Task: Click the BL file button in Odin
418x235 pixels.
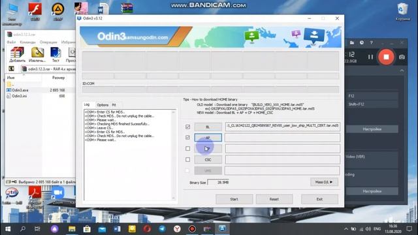Action: click(x=208, y=127)
